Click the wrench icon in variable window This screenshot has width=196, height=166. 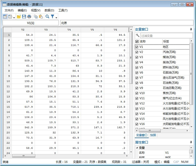[138, 35]
